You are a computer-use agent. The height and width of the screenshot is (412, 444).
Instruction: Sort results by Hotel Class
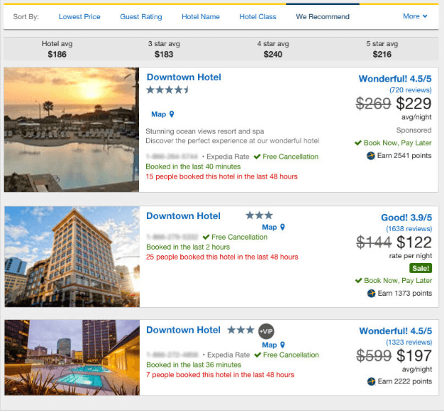pyautogui.click(x=257, y=17)
